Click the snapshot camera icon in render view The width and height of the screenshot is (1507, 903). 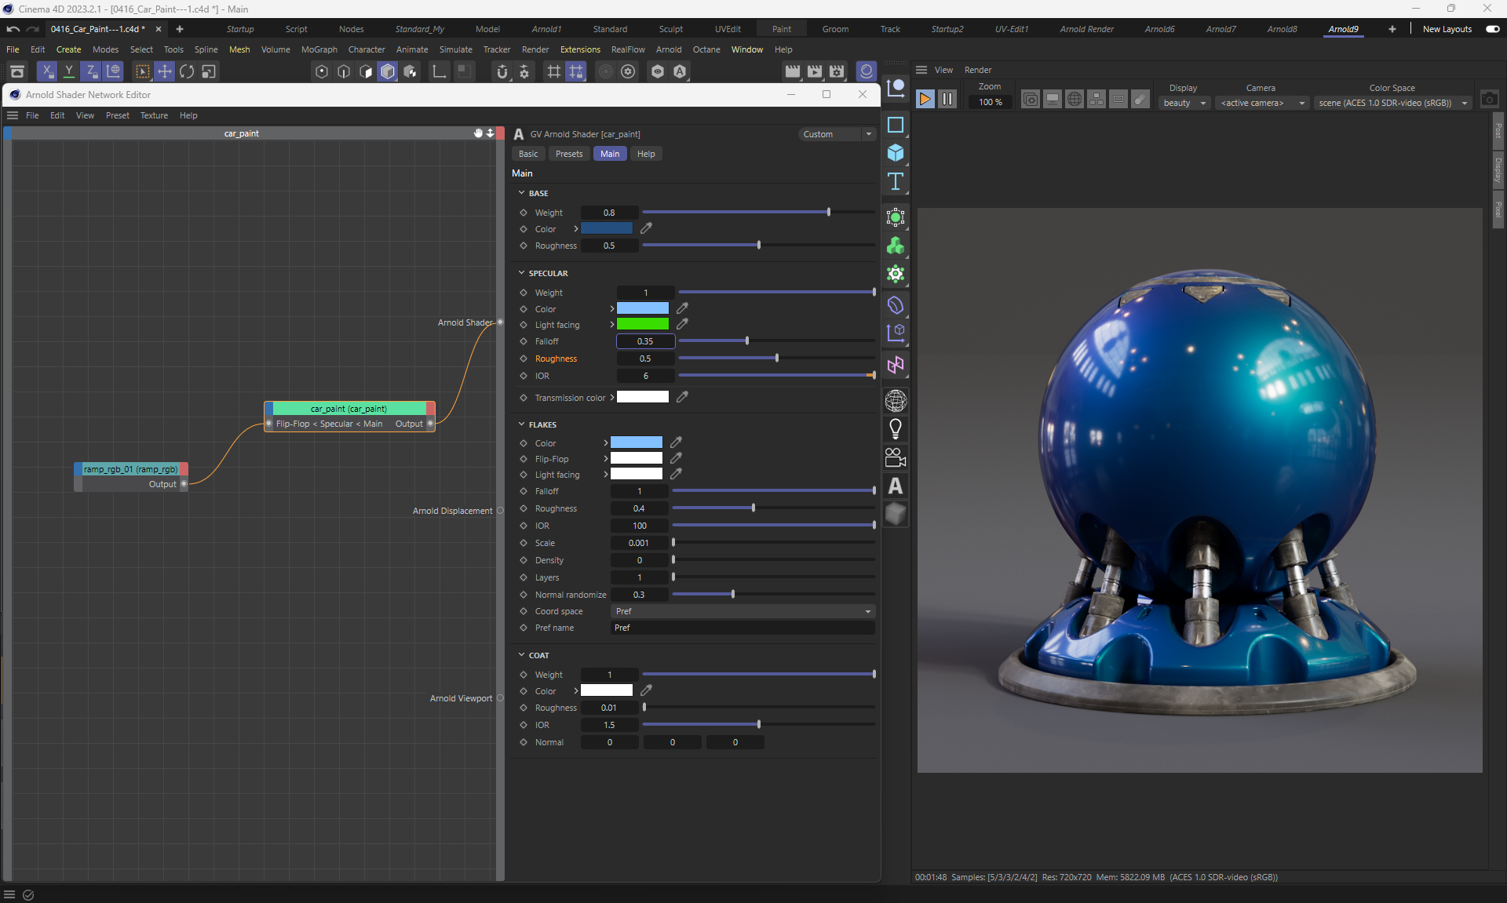(x=1489, y=99)
